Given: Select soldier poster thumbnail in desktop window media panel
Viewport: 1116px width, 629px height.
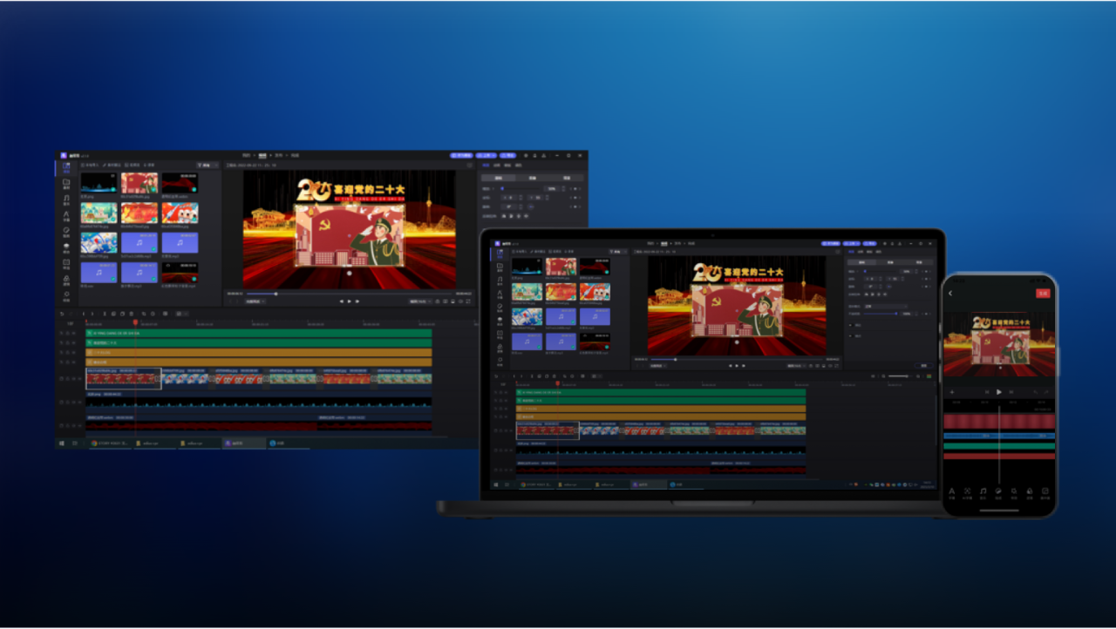Looking at the screenshot, I should click(139, 183).
